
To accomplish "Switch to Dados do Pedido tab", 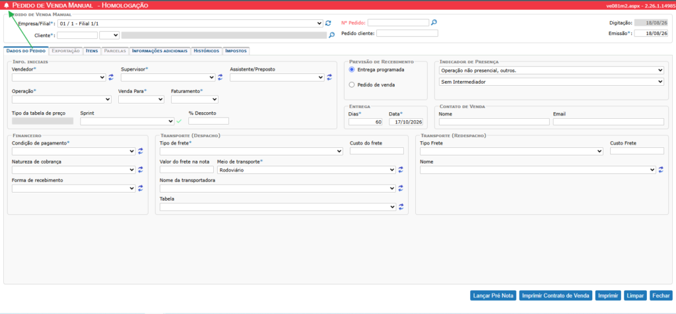I will point(26,51).
